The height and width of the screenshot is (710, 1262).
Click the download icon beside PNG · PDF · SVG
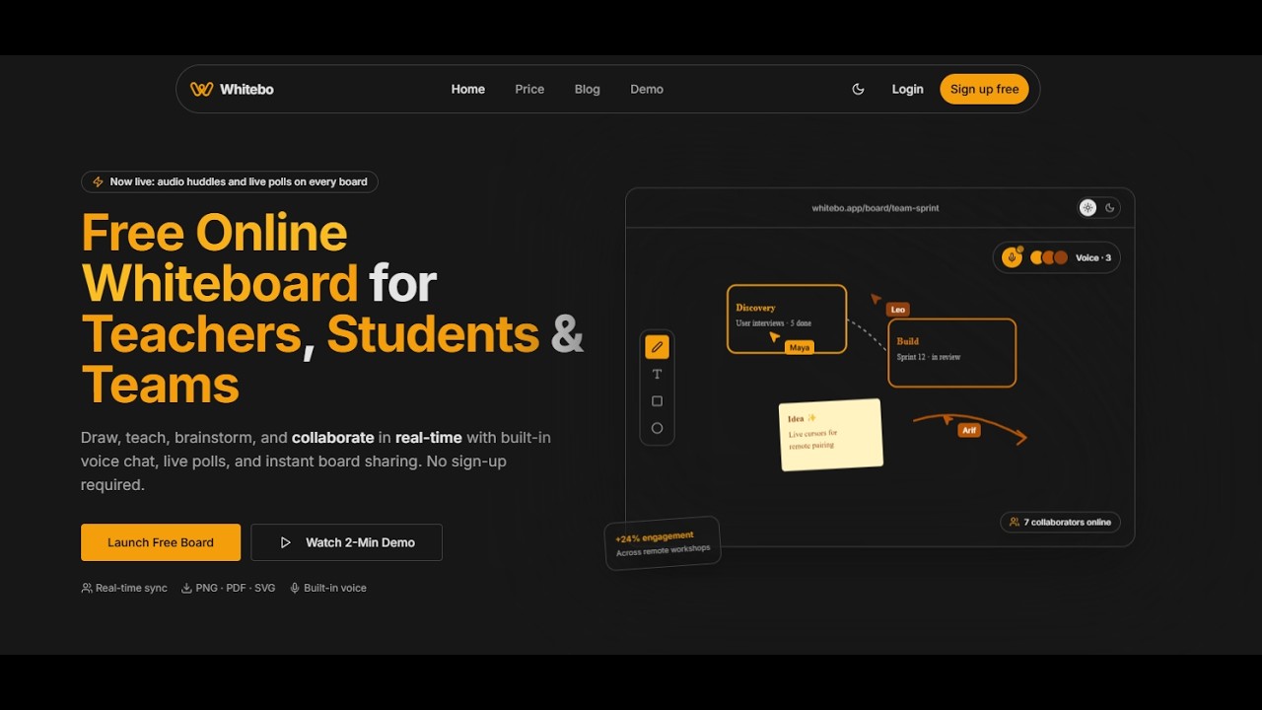click(186, 588)
